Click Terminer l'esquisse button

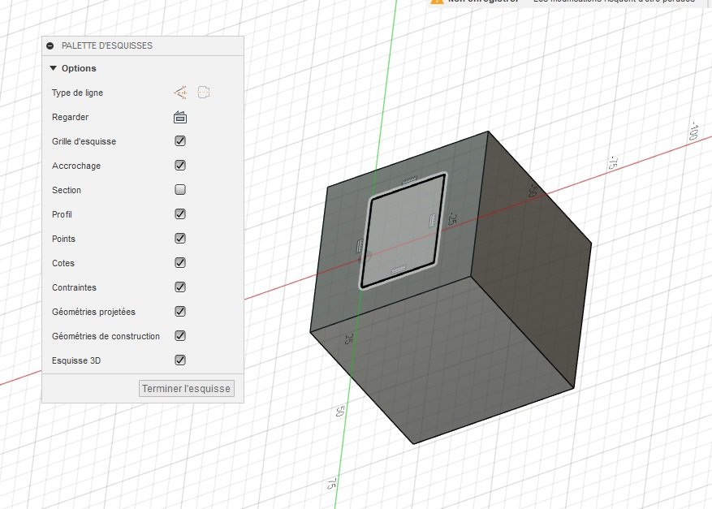click(187, 389)
